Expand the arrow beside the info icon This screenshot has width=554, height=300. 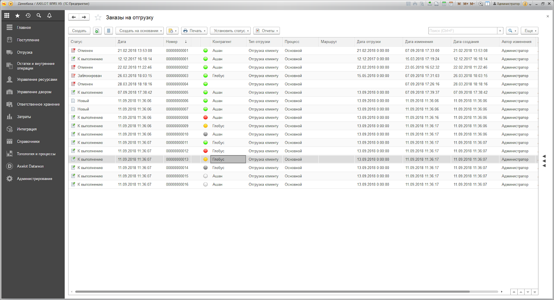(530, 4)
